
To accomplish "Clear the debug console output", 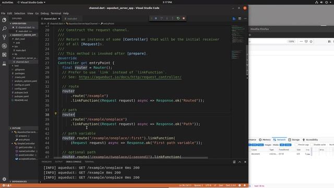I will coord(234,162).
